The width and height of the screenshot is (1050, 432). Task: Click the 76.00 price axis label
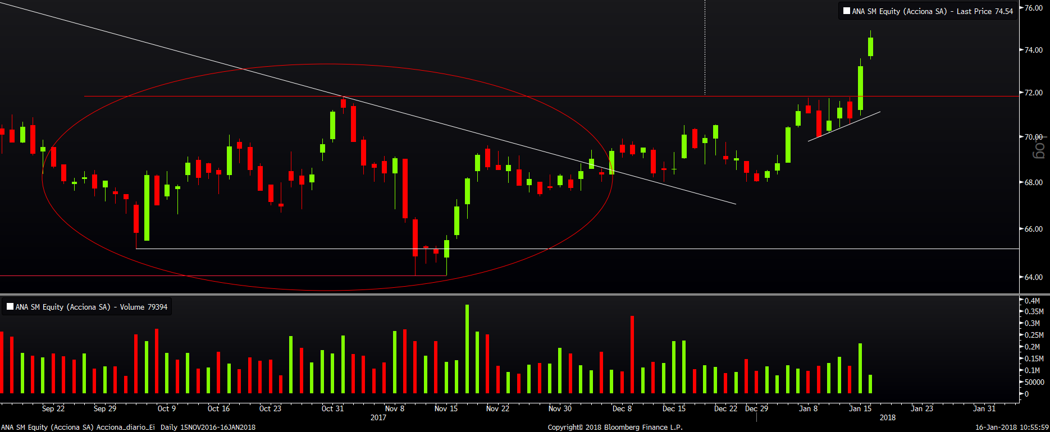click(x=1034, y=8)
